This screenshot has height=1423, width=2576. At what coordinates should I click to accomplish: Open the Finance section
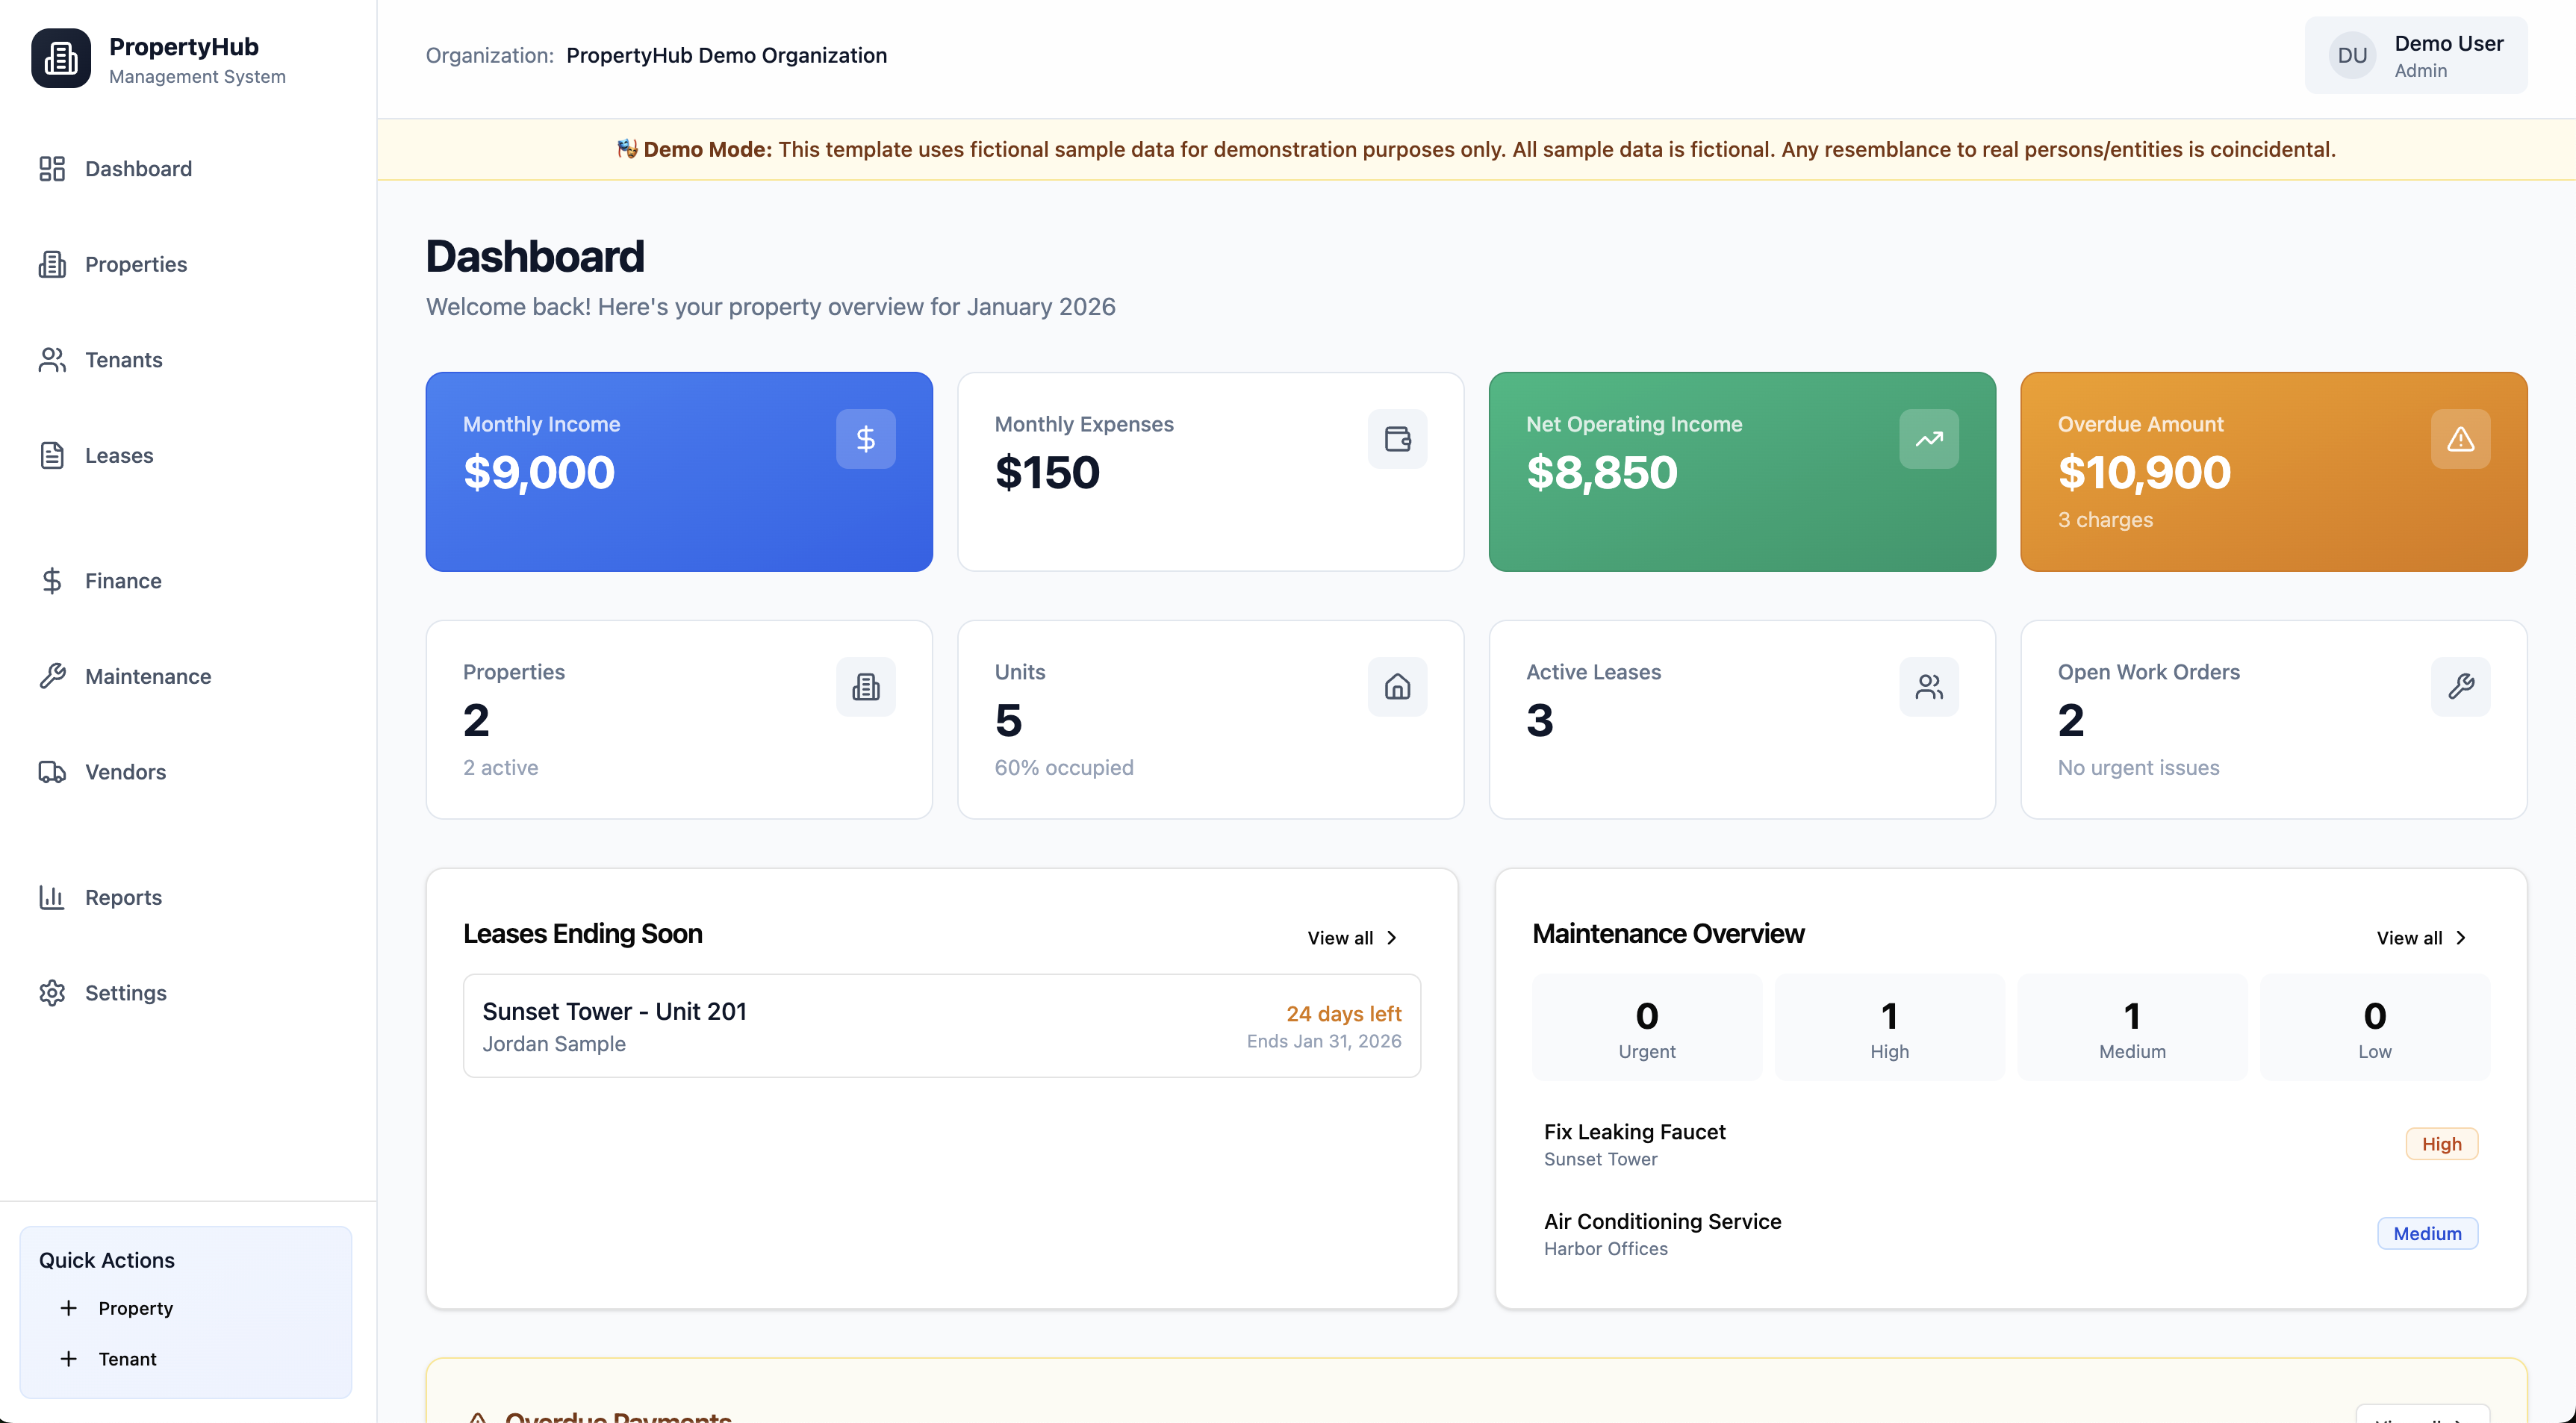pyautogui.click(x=188, y=581)
